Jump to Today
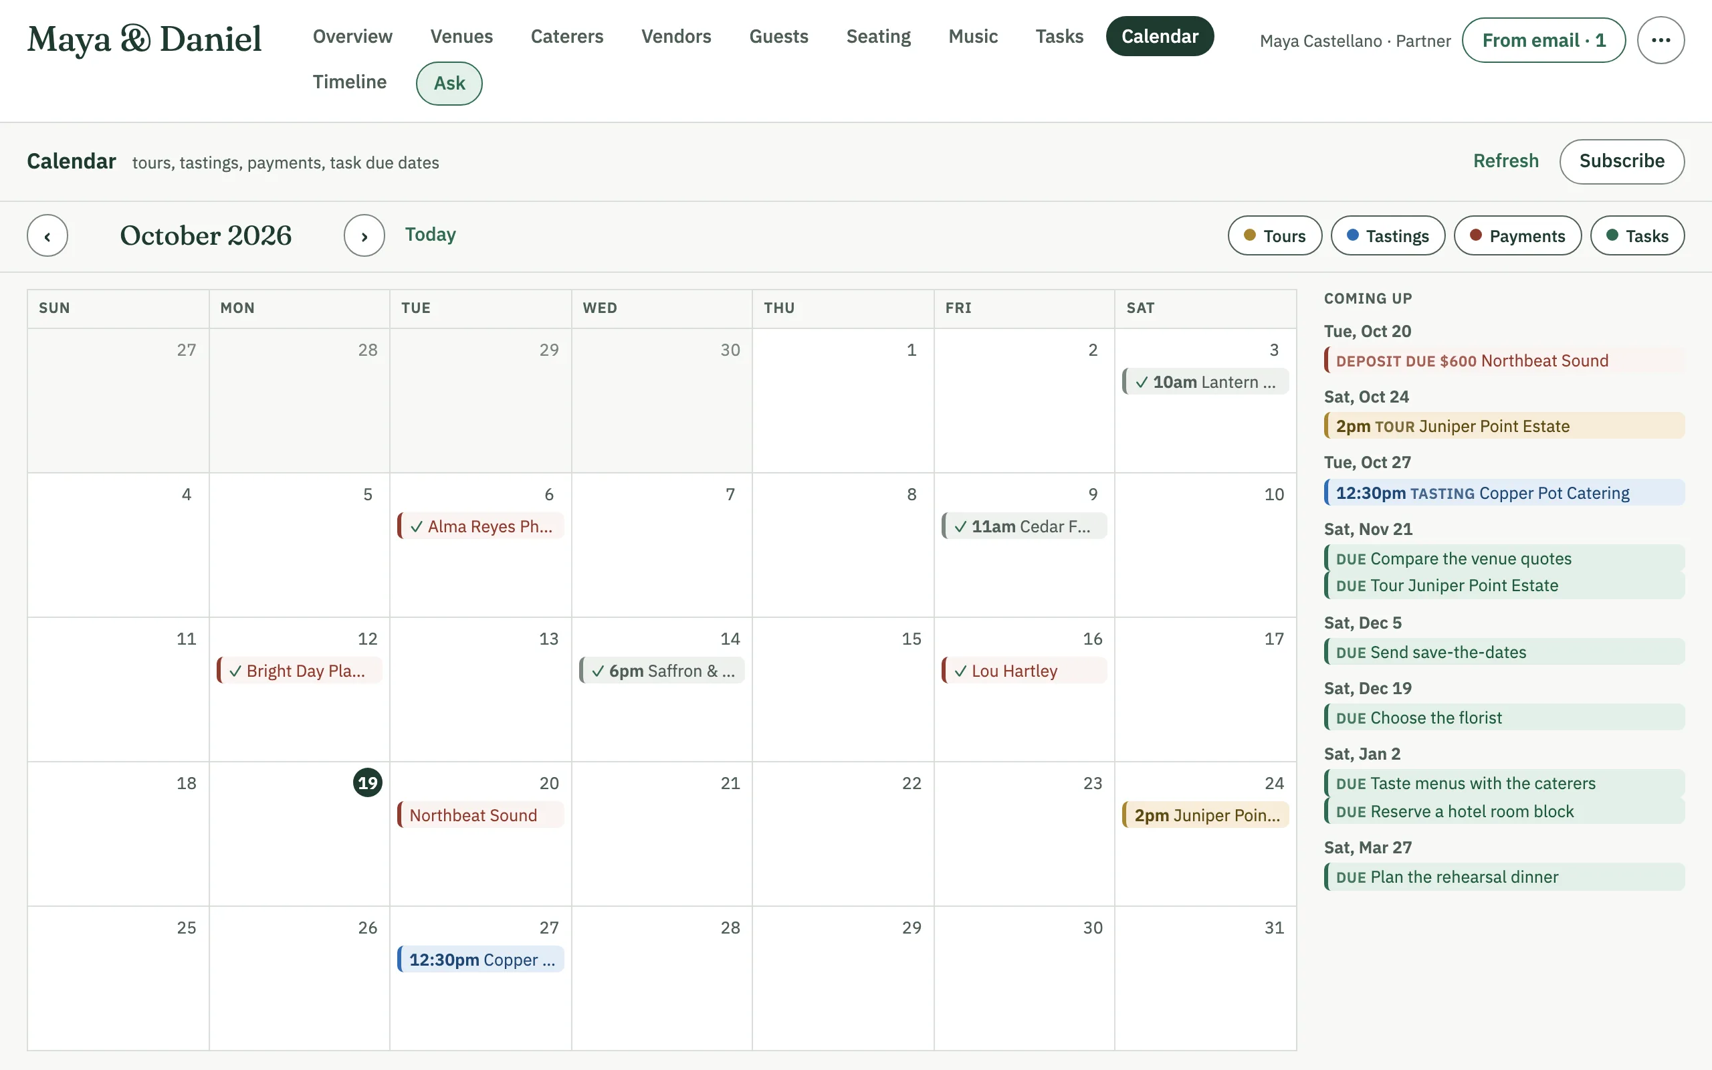This screenshot has width=1712, height=1070. point(430,235)
